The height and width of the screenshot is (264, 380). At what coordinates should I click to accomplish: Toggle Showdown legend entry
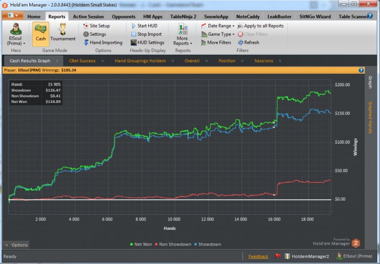click(x=208, y=244)
